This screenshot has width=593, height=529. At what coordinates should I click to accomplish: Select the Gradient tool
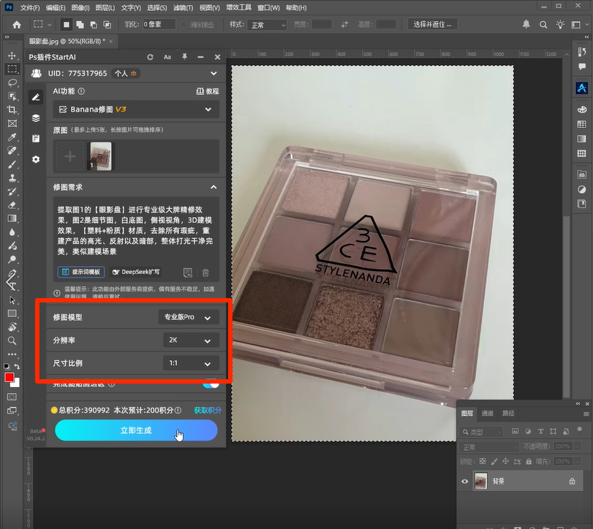click(12, 218)
